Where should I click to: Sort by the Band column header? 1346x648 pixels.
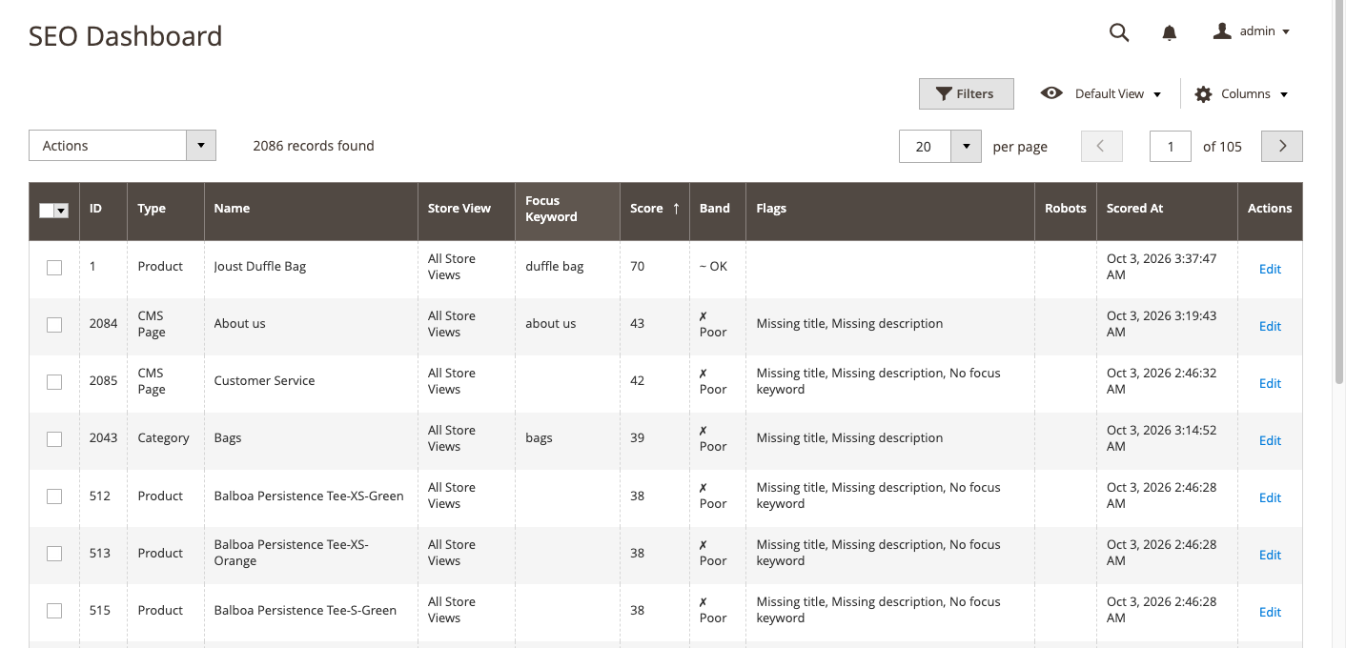coord(718,211)
